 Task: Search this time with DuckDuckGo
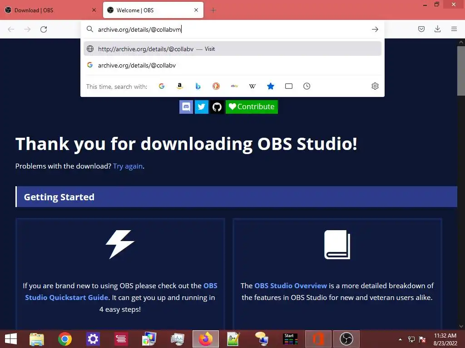[216, 86]
